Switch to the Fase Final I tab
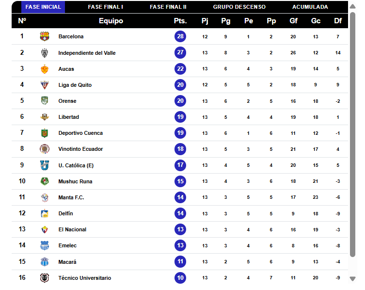Image resolution: width=365 pixels, height=290 pixels. click(106, 7)
